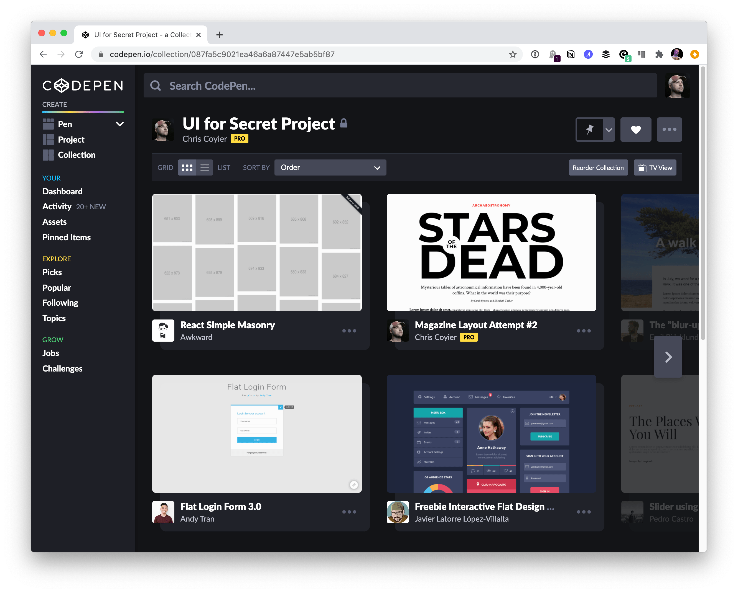Open the Magazine Layout Attempt #2 title link
This screenshot has width=738, height=593.
click(475, 325)
